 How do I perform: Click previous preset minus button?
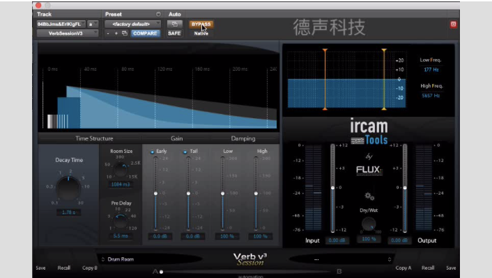(108, 33)
